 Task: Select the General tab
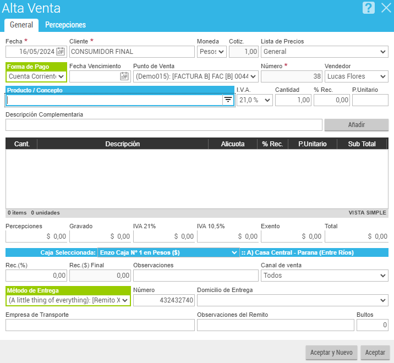pyautogui.click(x=21, y=25)
